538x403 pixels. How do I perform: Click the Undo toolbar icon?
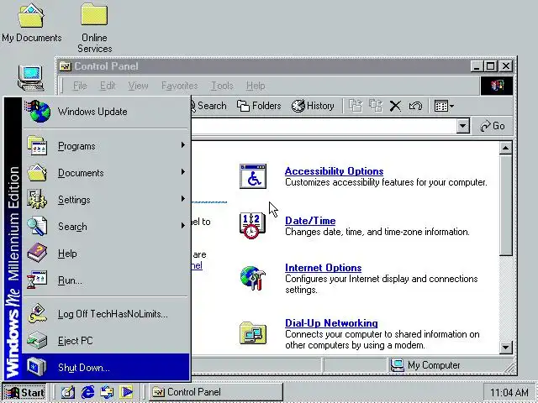[x=415, y=106]
